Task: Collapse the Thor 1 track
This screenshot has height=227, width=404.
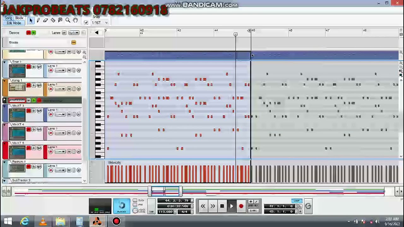Action: point(4,62)
